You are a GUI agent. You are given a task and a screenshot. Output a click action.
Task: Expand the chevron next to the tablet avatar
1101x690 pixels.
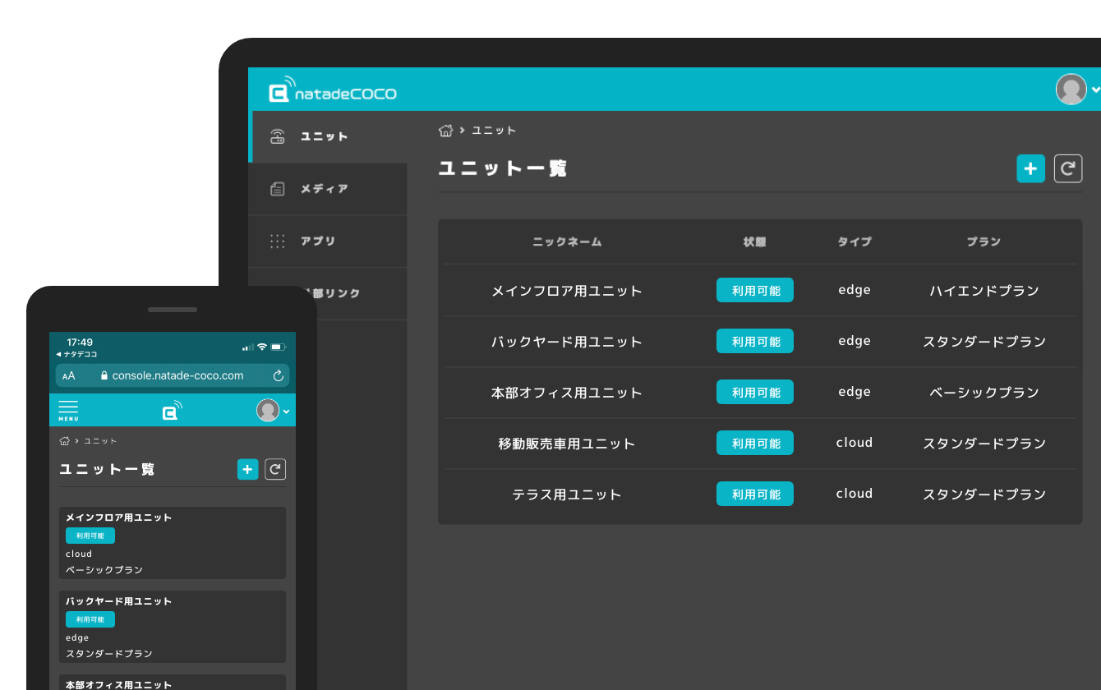(1095, 90)
